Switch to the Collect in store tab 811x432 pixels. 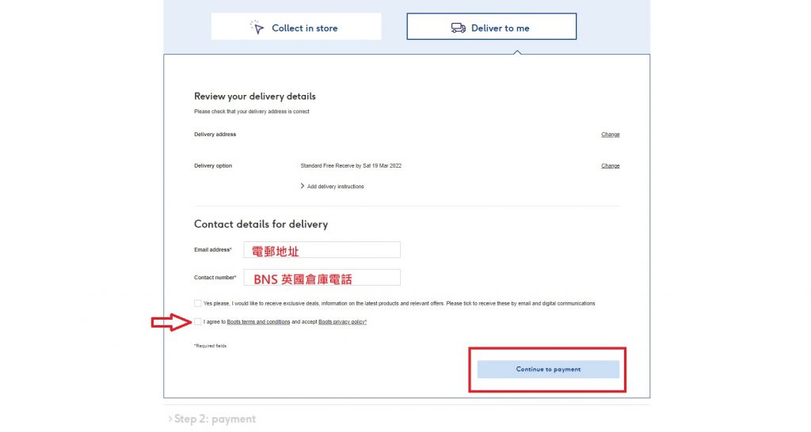(x=295, y=27)
